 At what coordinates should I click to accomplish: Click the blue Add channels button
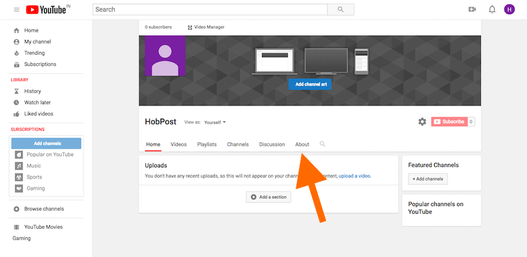click(46, 143)
